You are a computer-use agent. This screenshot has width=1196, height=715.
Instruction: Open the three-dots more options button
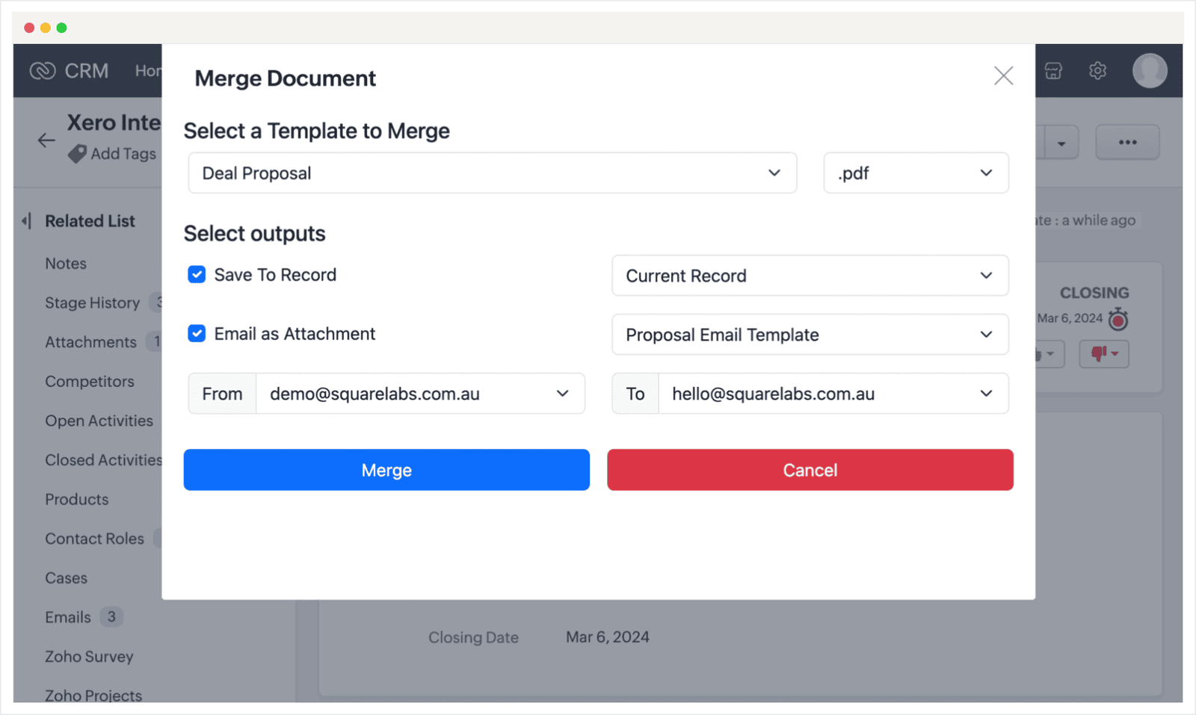coord(1127,142)
